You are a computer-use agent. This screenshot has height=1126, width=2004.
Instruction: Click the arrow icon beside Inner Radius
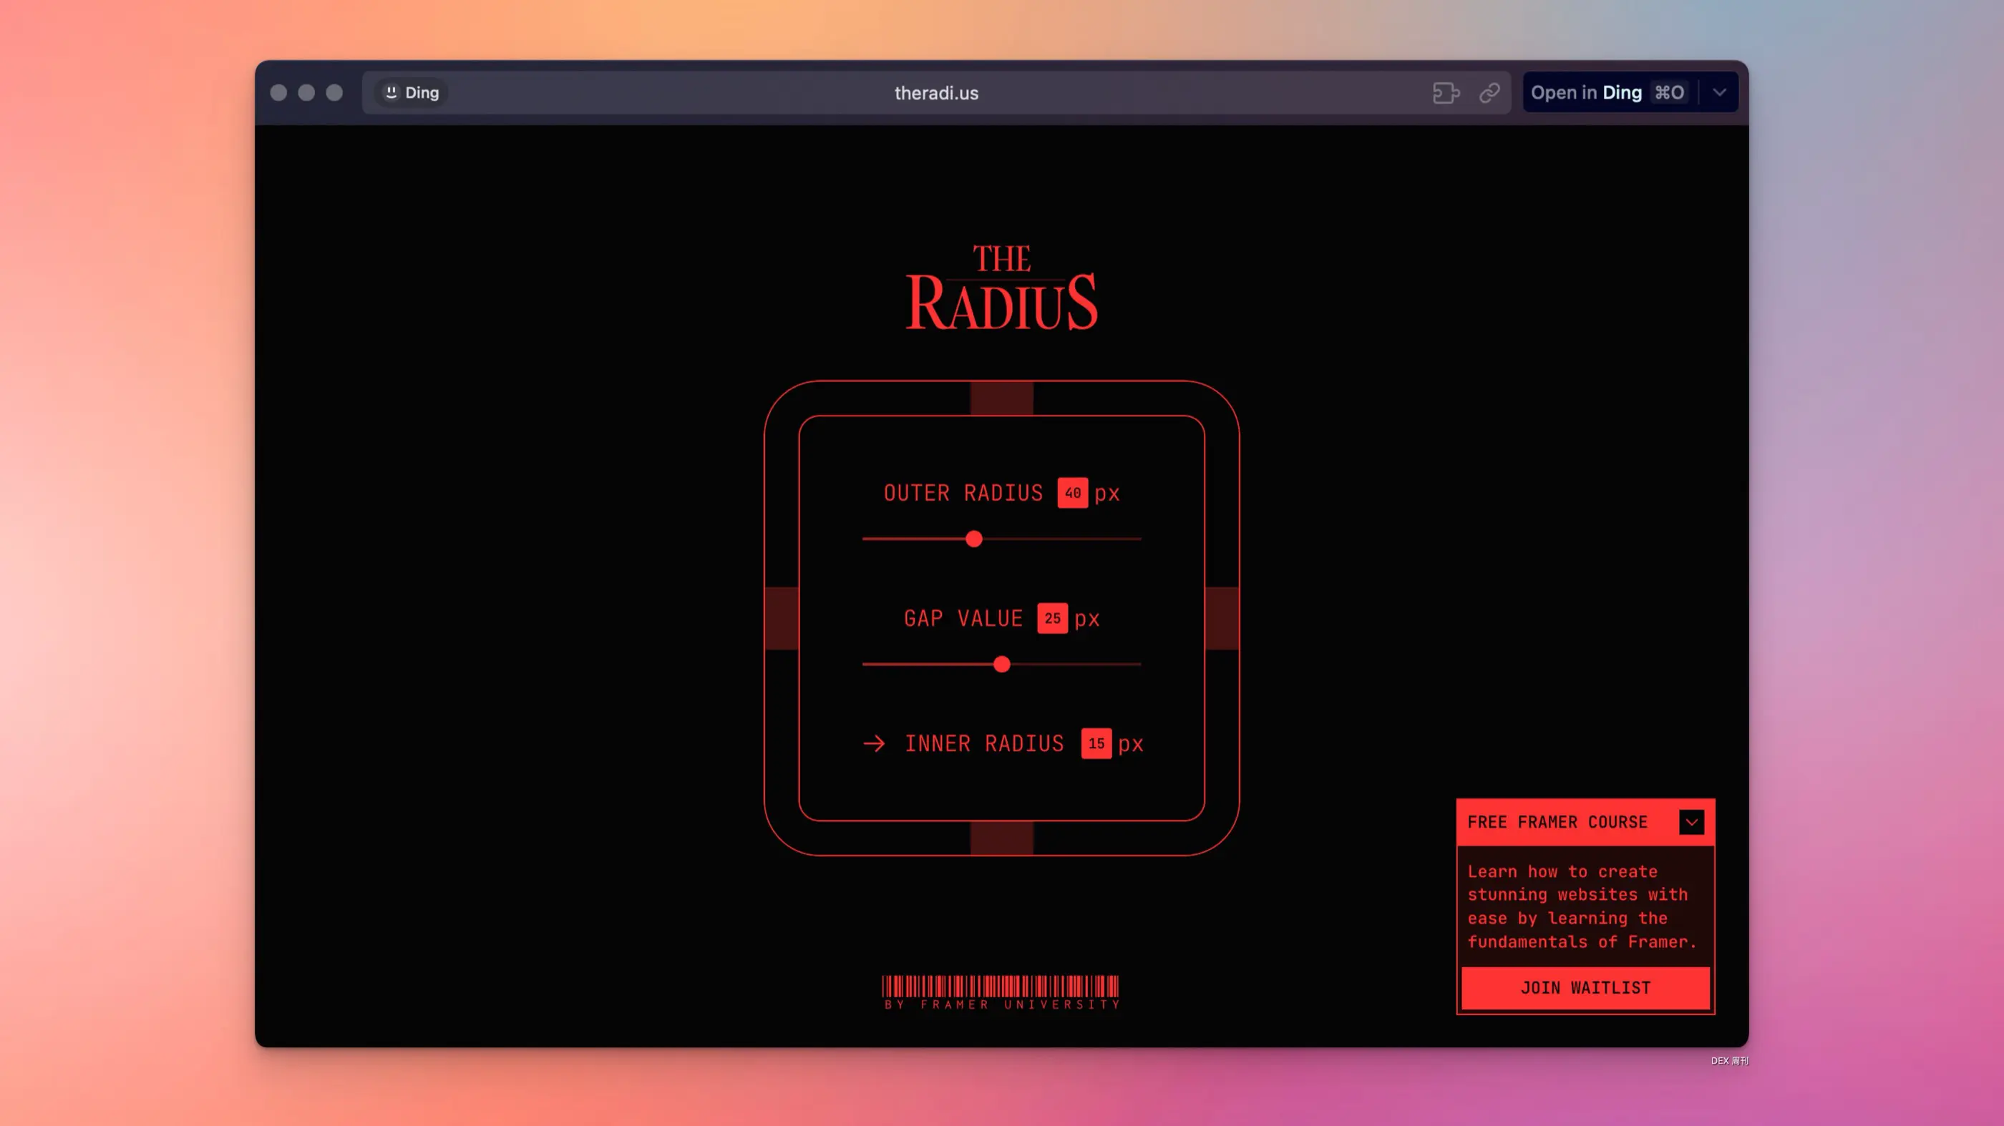(x=874, y=743)
